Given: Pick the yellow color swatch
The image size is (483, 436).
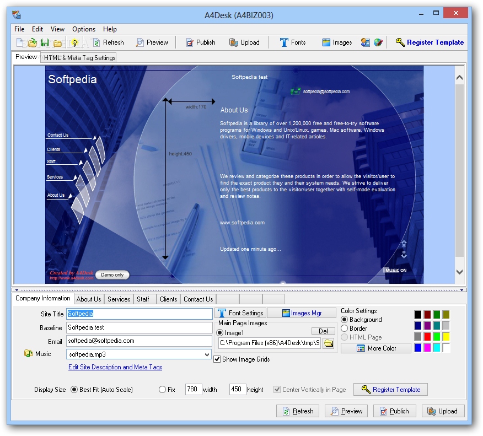Looking at the screenshot, I should [446, 337].
